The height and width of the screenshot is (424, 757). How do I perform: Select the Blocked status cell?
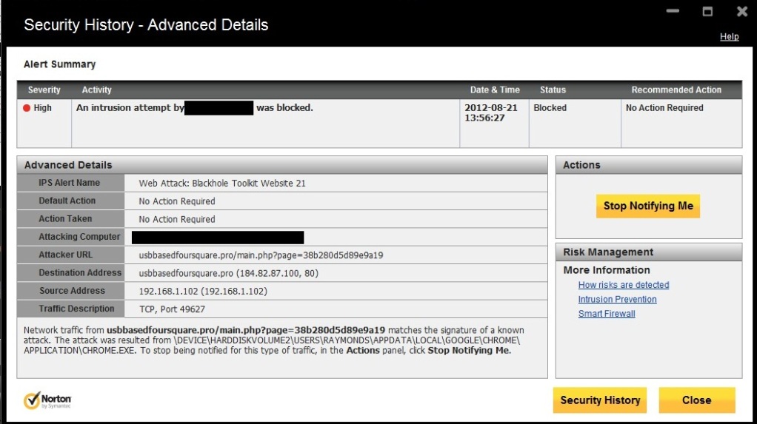pyautogui.click(x=550, y=107)
